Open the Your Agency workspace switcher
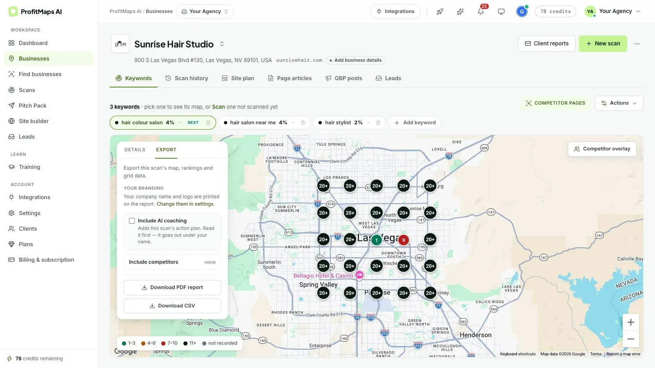 click(205, 11)
